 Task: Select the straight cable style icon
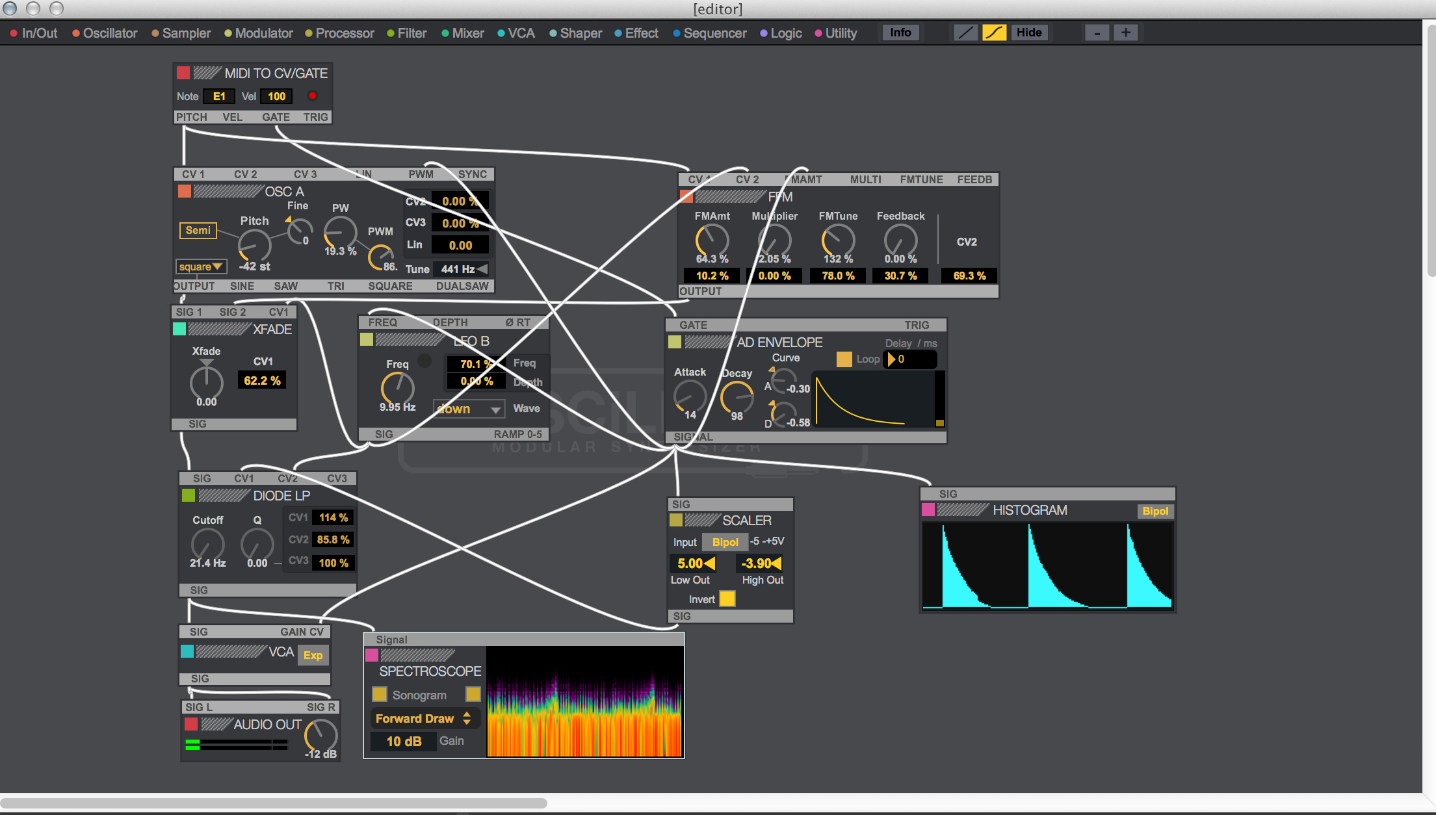[965, 32]
